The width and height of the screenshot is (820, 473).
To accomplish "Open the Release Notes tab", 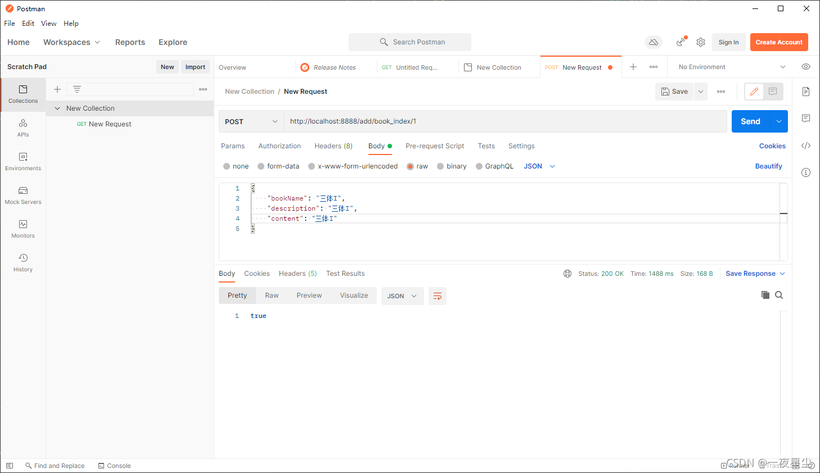I will click(x=336, y=67).
